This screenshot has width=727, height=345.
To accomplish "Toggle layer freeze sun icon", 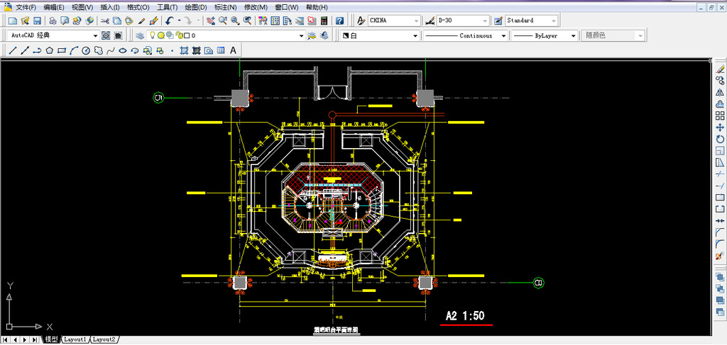I will point(161,35).
